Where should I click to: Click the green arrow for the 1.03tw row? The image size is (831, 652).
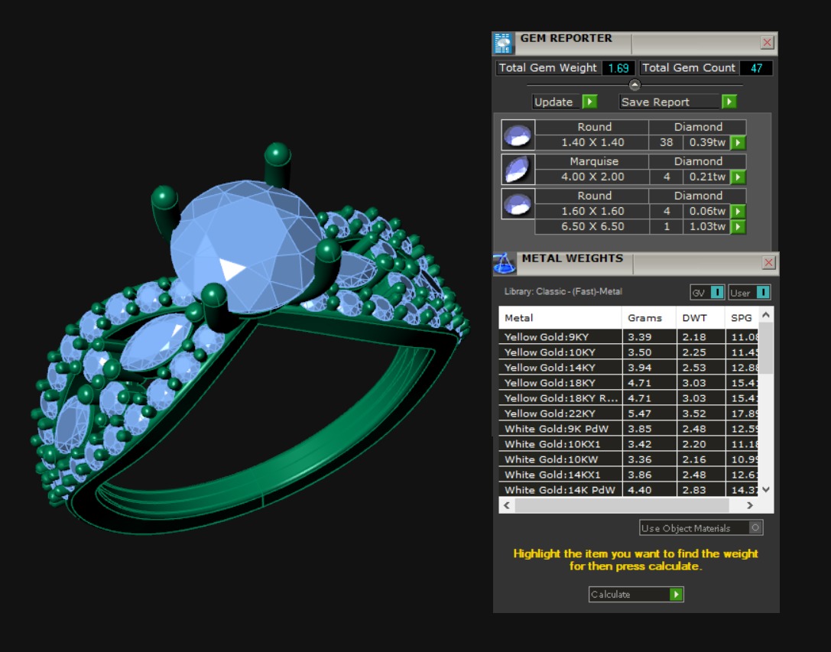click(x=738, y=227)
